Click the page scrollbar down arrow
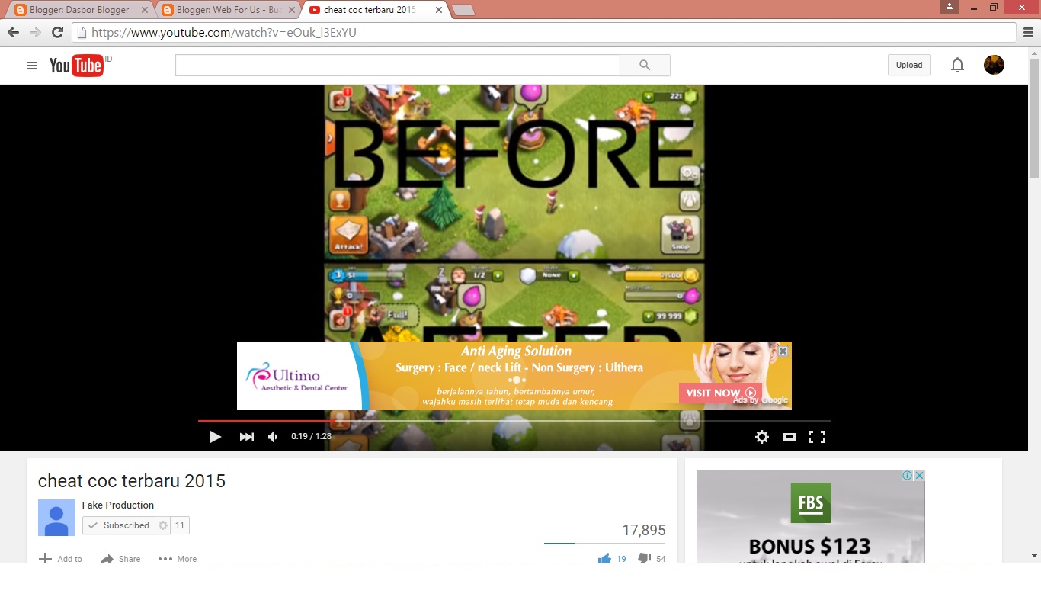 click(x=1034, y=556)
